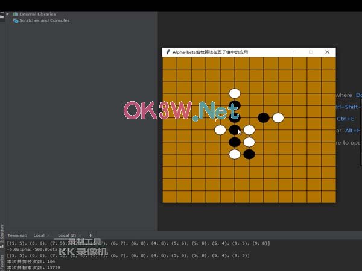Click the bottom-right black stone on board
Image resolution: width=362 pixels, height=271 pixels.
click(249, 154)
